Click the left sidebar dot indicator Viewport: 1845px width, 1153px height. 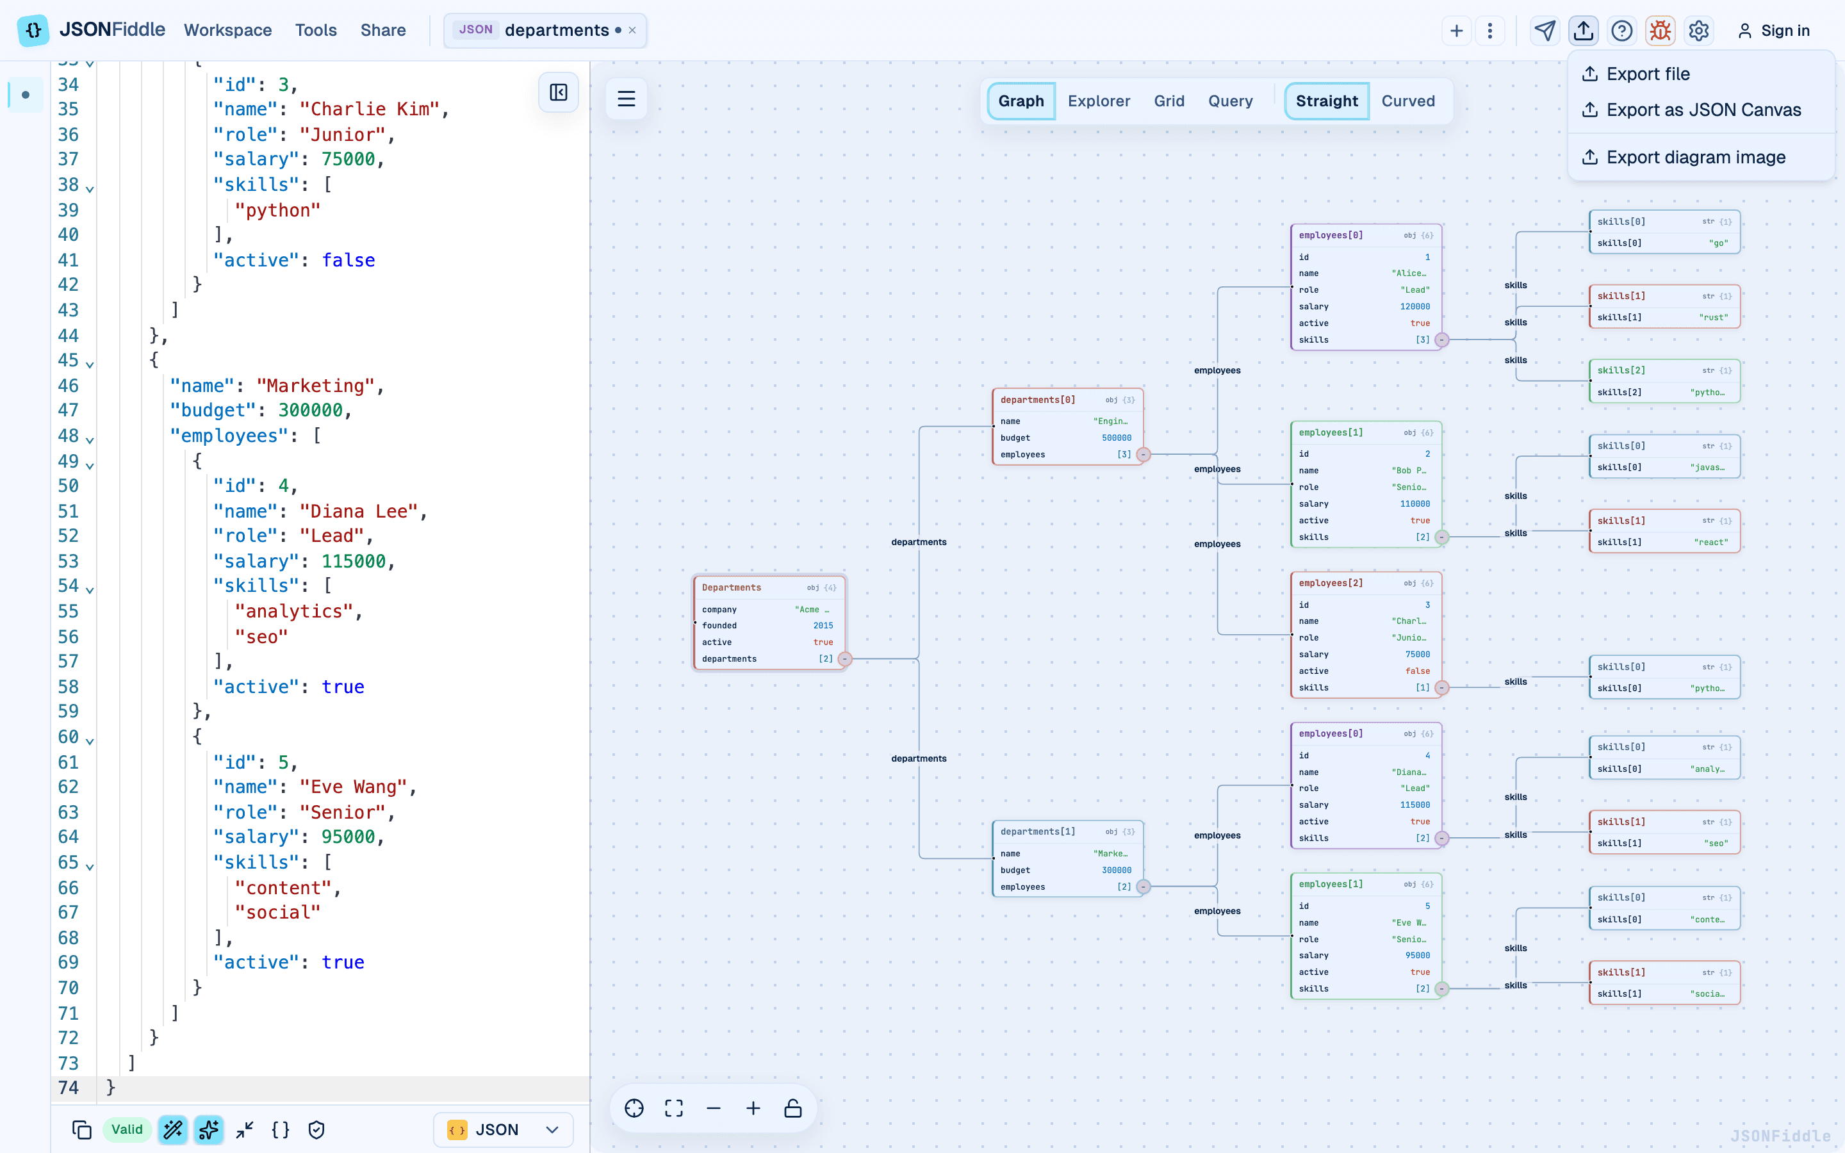tap(26, 95)
